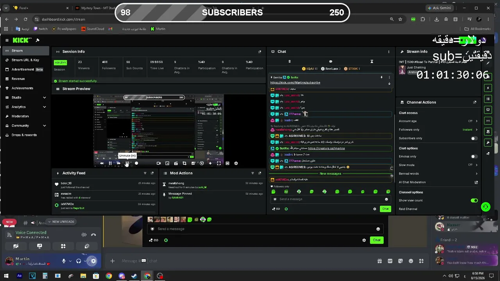Go to the Revenue section
Viewport: 500px width, 281px height.
(25, 79)
